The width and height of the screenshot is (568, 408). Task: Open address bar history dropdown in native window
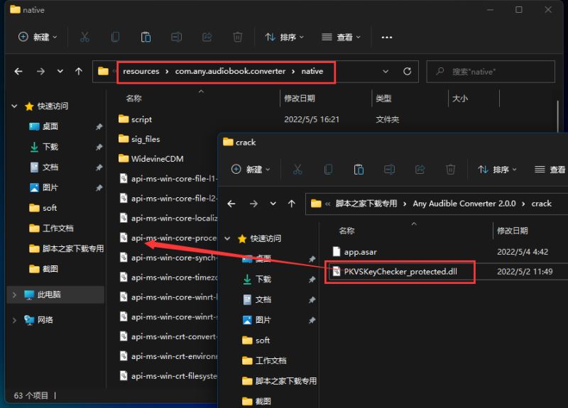point(386,72)
